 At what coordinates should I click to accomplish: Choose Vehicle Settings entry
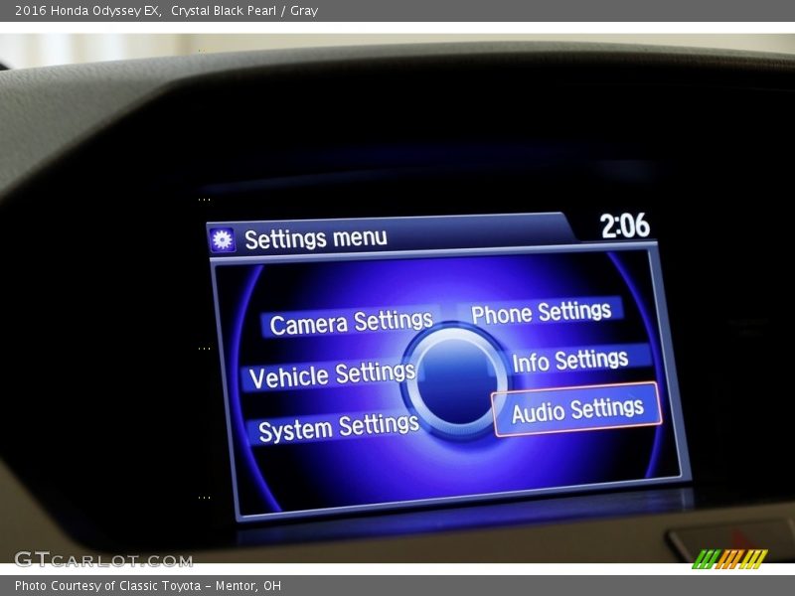[332, 375]
